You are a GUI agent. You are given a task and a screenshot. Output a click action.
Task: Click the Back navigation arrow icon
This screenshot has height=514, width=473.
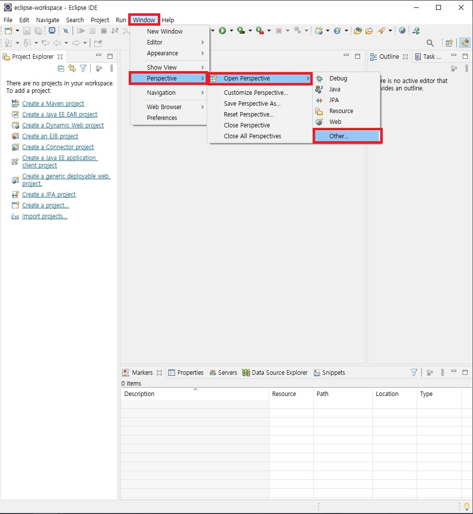pyautogui.click(x=57, y=43)
